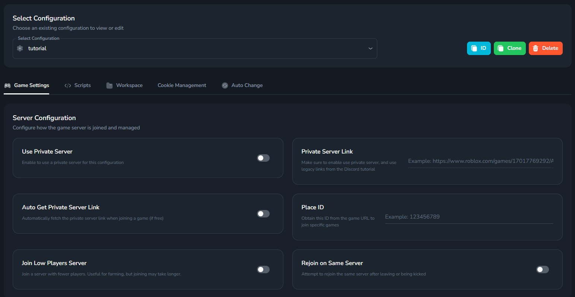Click the copy icon on ID button
575x297 pixels.
[474, 48]
